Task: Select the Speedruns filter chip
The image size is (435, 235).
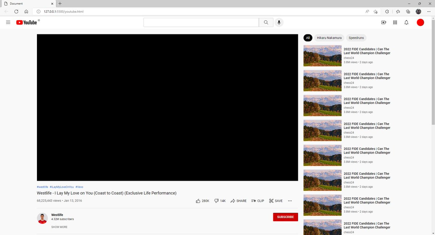Action: (x=356, y=38)
